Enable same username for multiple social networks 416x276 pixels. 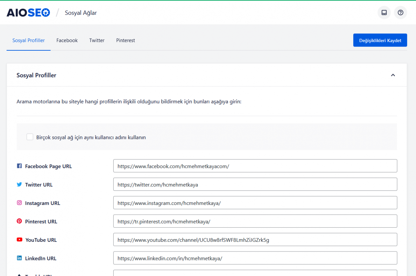click(30, 137)
